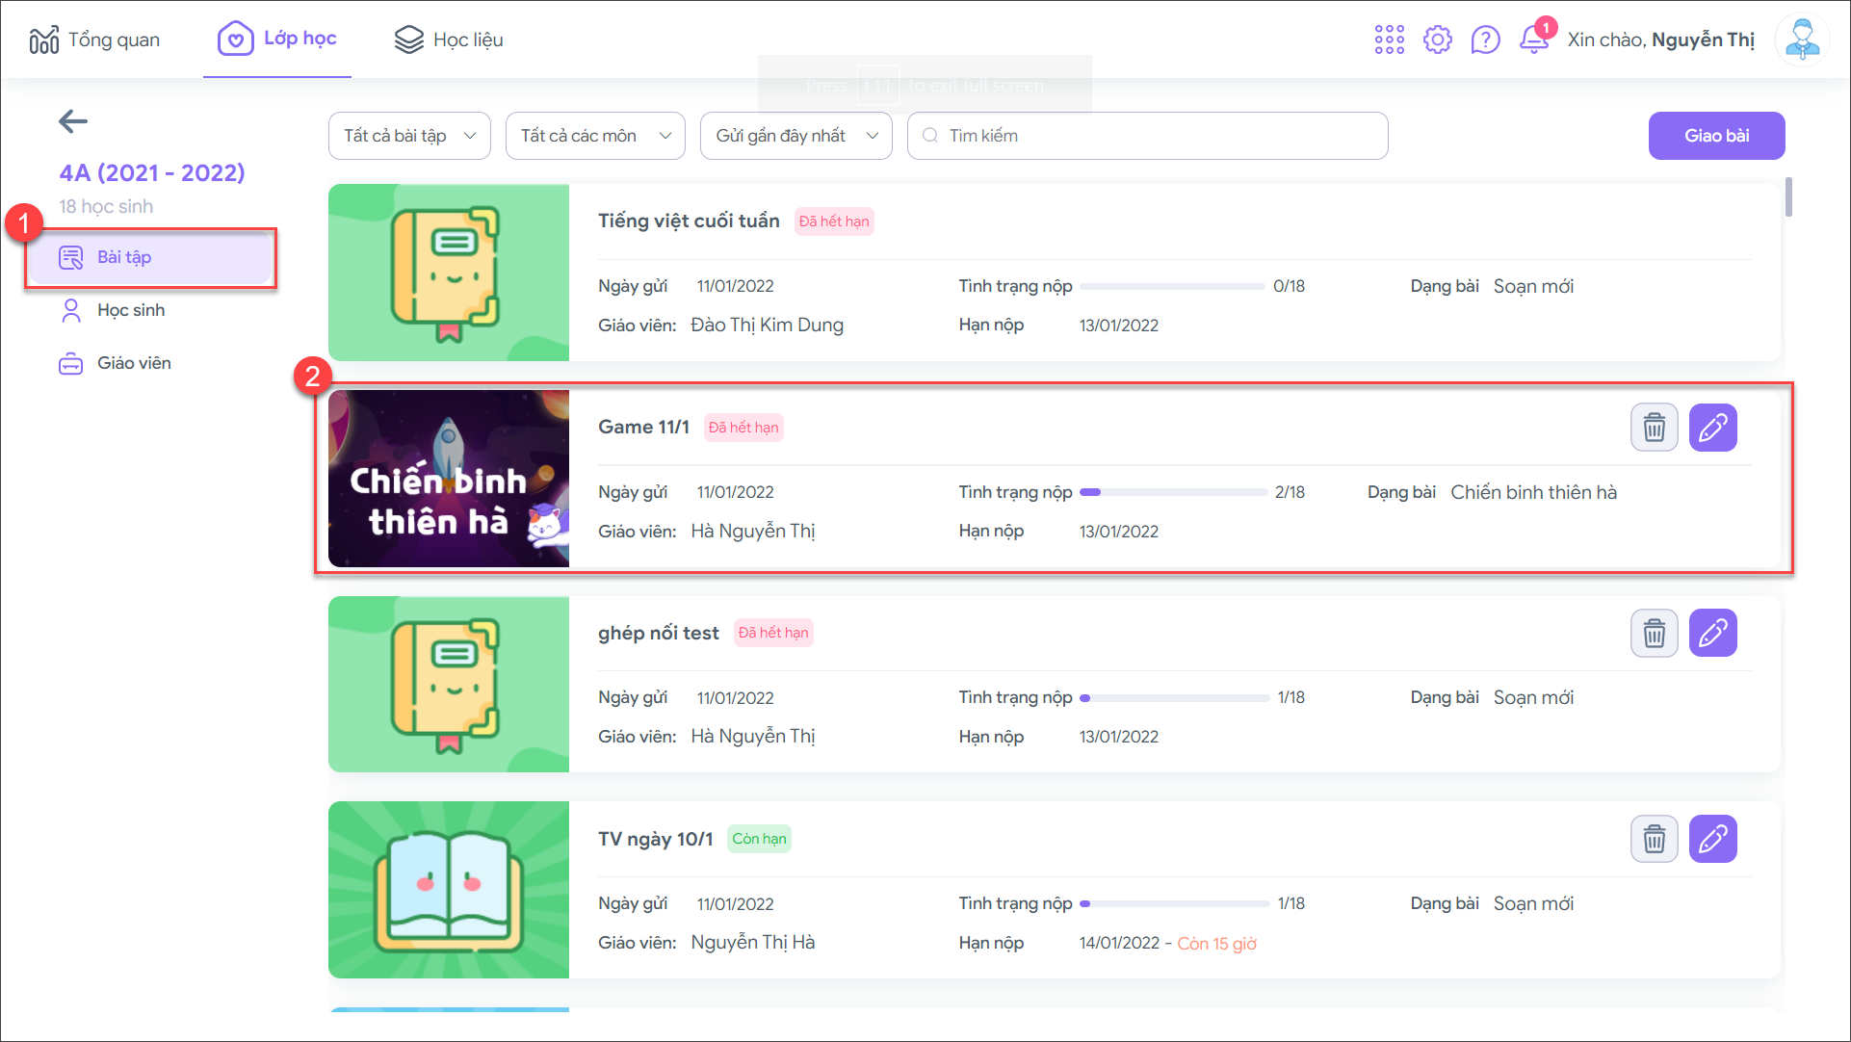Open the notifications bell
Viewport: 1851px width, 1042px height.
pyautogui.click(x=1533, y=39)
